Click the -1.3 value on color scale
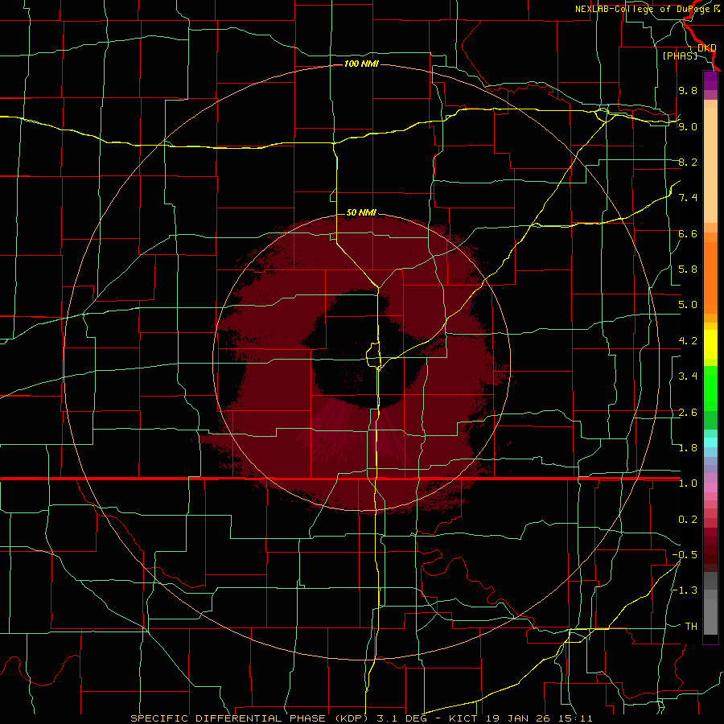The image size is (724, 724). 685,590
